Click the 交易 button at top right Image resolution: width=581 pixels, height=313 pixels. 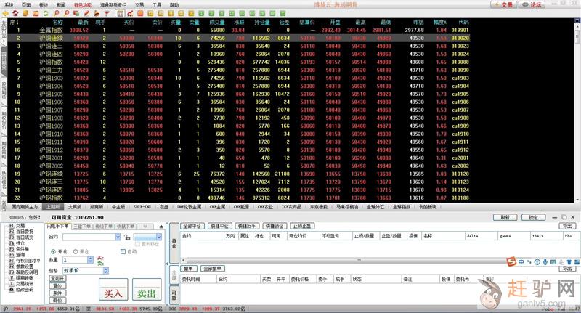[x=503, y=4]
